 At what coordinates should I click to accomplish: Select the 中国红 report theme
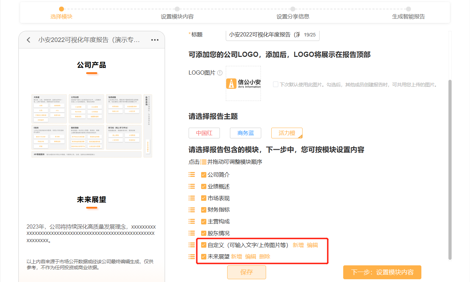[204, 133]
